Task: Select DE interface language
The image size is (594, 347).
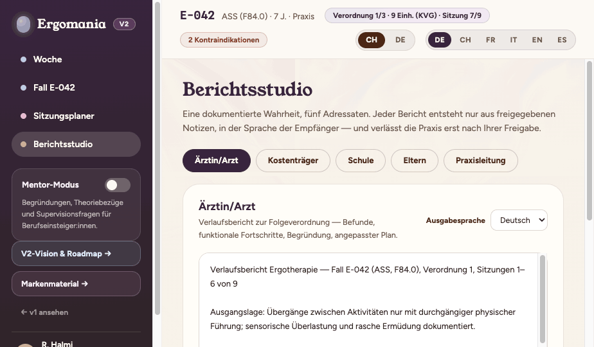Action: point(440,40)
